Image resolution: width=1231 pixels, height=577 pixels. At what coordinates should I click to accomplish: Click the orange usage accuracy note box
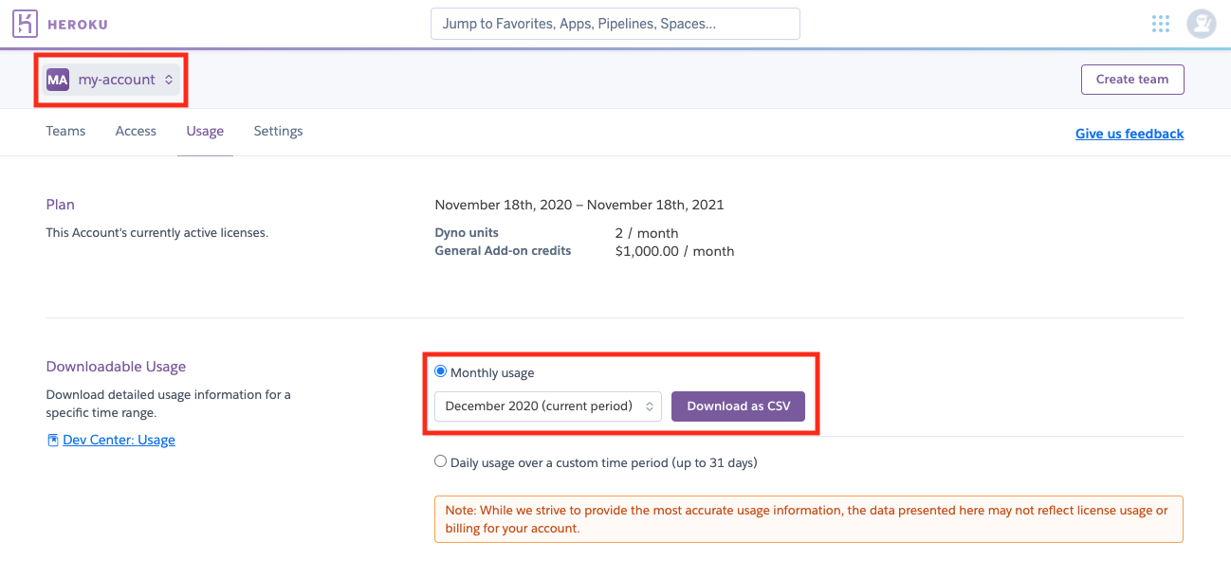[808, 519]
